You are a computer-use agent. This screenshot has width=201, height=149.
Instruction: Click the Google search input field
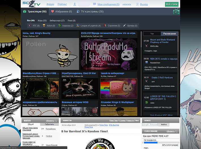coord(150,124)
